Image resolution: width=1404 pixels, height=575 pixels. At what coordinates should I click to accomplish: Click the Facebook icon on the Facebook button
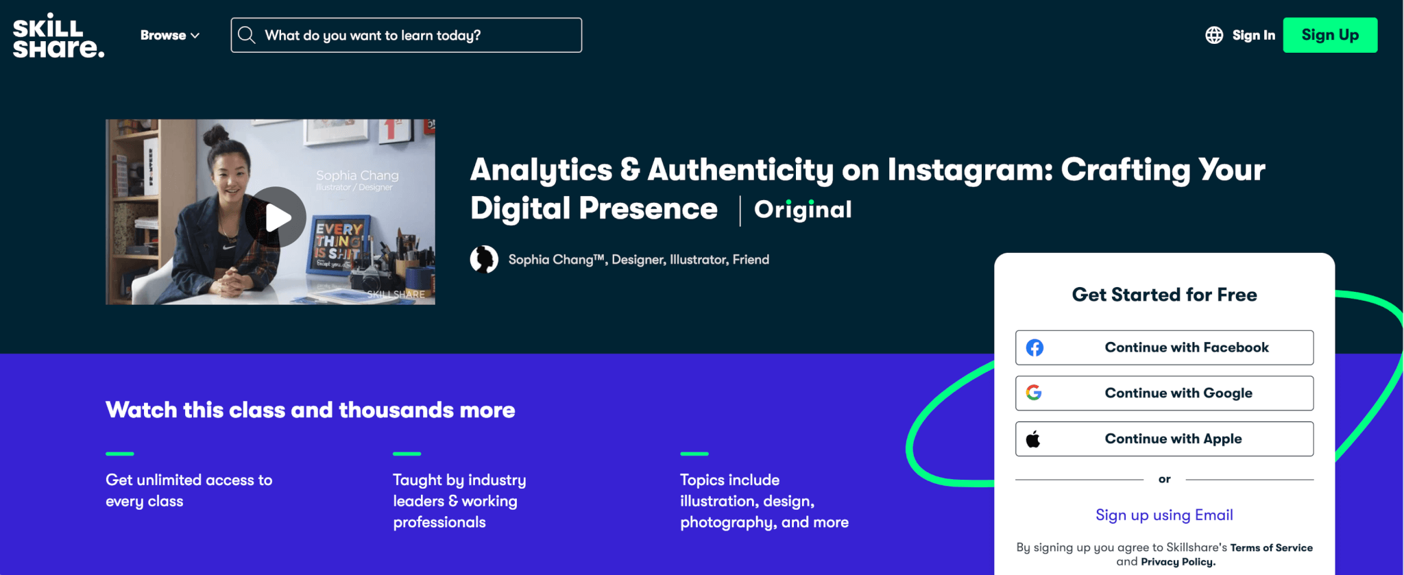1035,347
